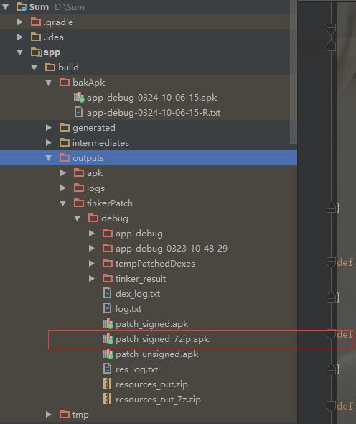Collapse the Sum project root arrow
Screen dimensions: 356x424
(x=6, y=7)
